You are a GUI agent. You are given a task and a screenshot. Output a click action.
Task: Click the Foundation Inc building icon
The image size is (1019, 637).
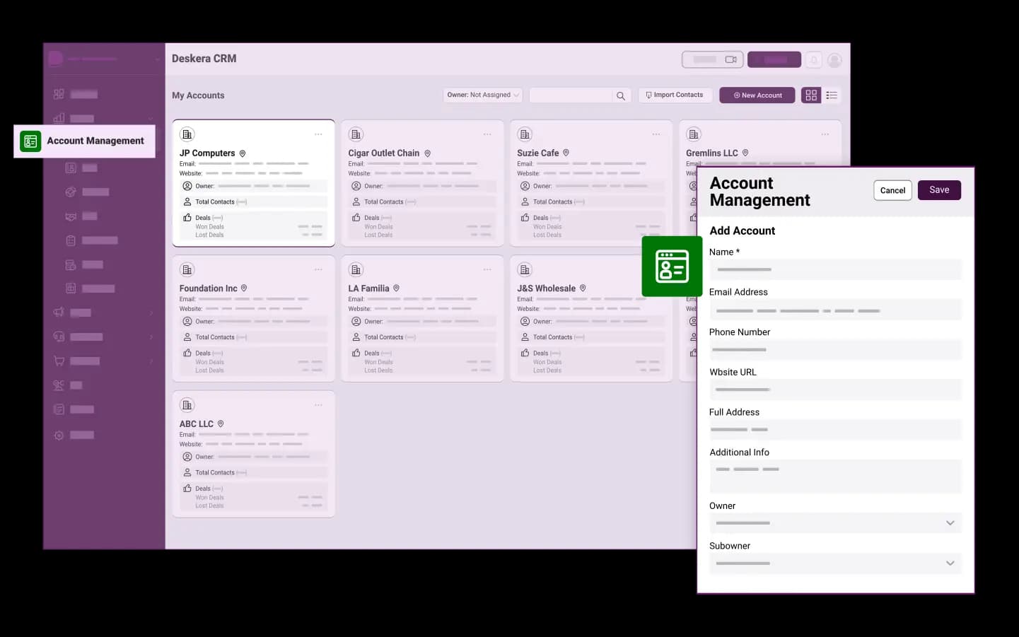tap(187, 269)
